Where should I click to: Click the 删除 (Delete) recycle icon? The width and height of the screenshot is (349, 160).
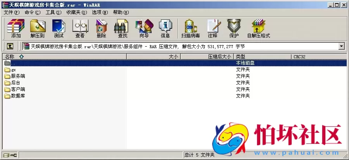[101, 28]
